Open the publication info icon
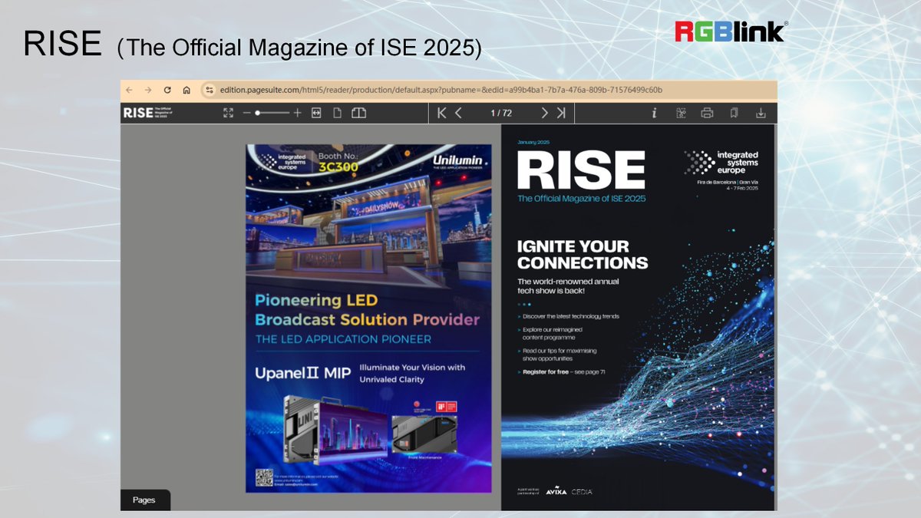Viewport: 921px width, 518px height. click(654, 113)
